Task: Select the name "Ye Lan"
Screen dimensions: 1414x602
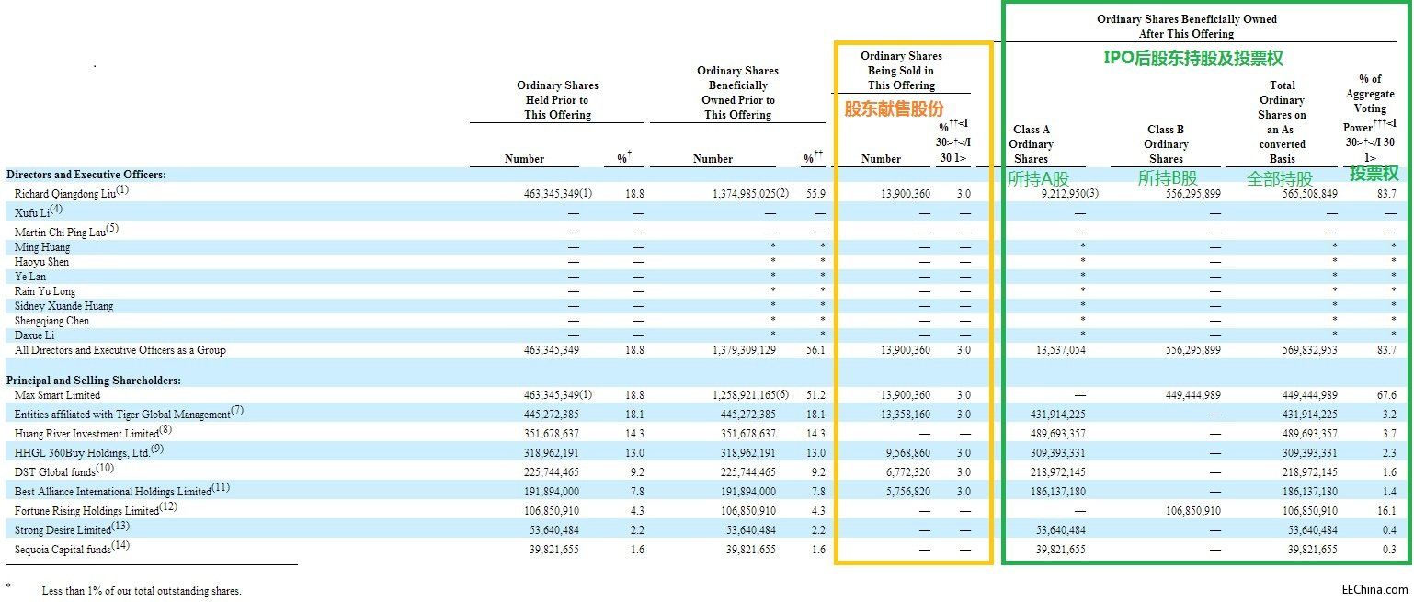Action: pos(30,277)
